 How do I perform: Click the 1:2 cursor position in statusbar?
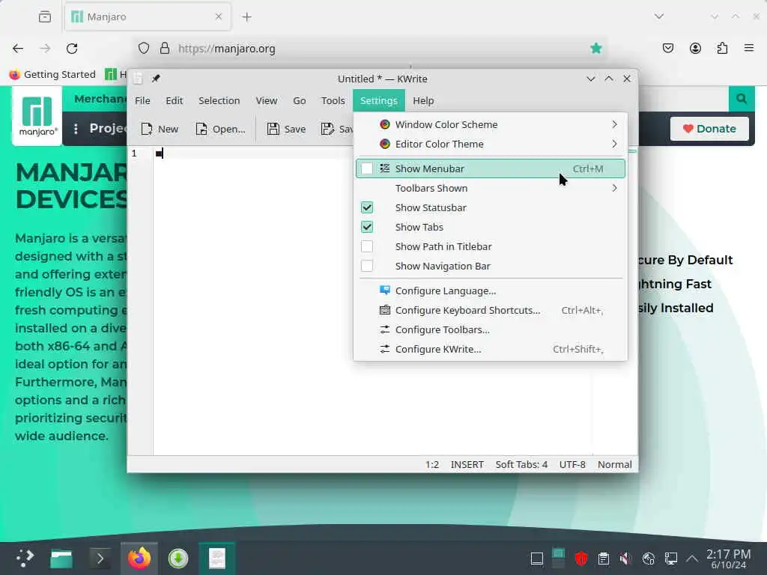click(x=432, y=464)
